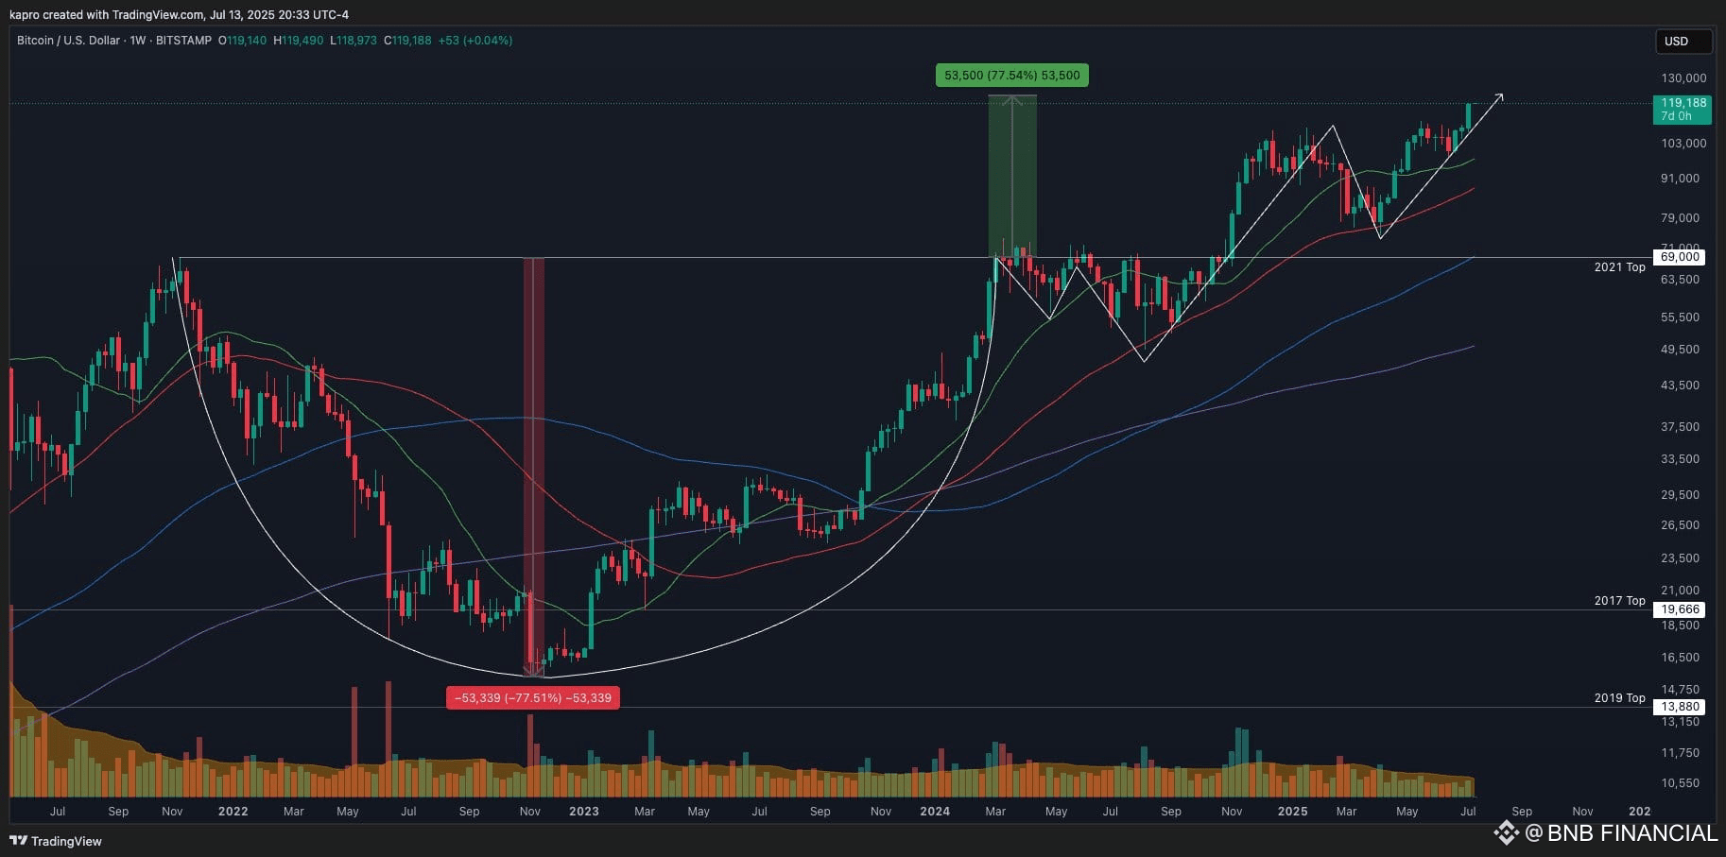Select the 2019 Top annotation text
This screenshot has height=857, width=1726.
click(1619, 698)
